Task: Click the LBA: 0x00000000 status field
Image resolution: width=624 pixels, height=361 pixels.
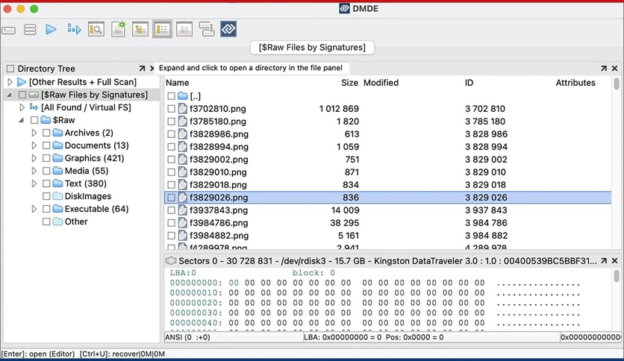Action: pos(431,337)
